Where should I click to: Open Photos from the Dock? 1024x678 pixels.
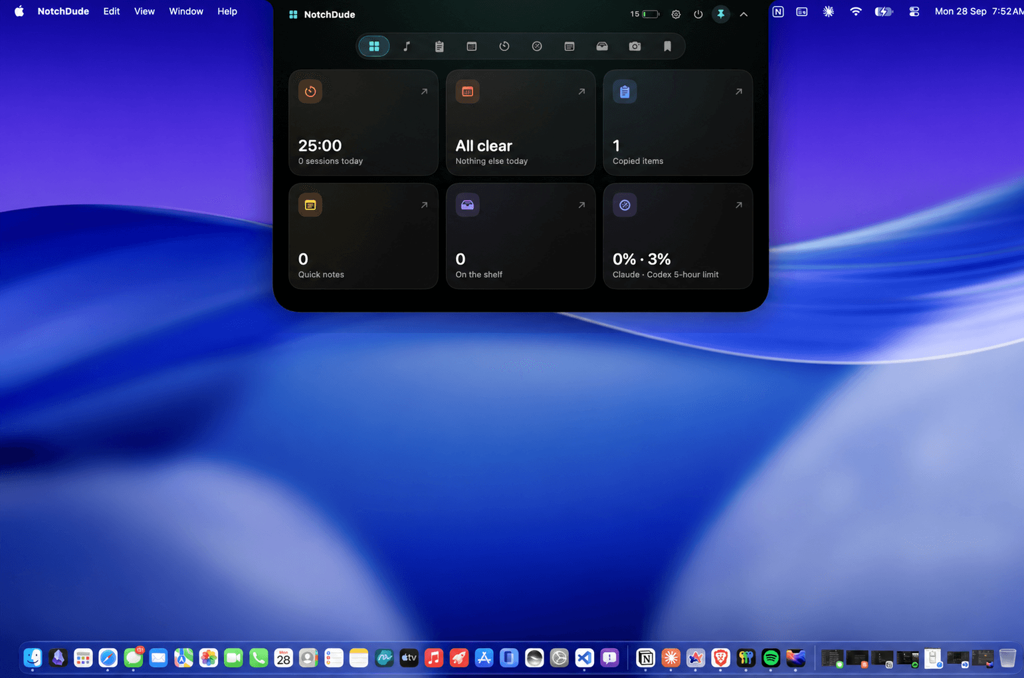coord(209,658)
